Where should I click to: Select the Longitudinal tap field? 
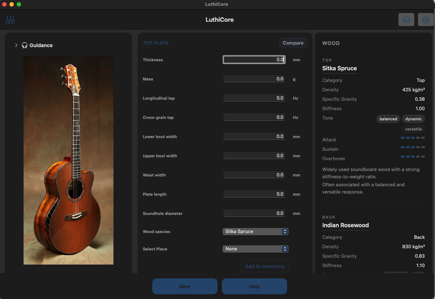(x=254, y=98)
